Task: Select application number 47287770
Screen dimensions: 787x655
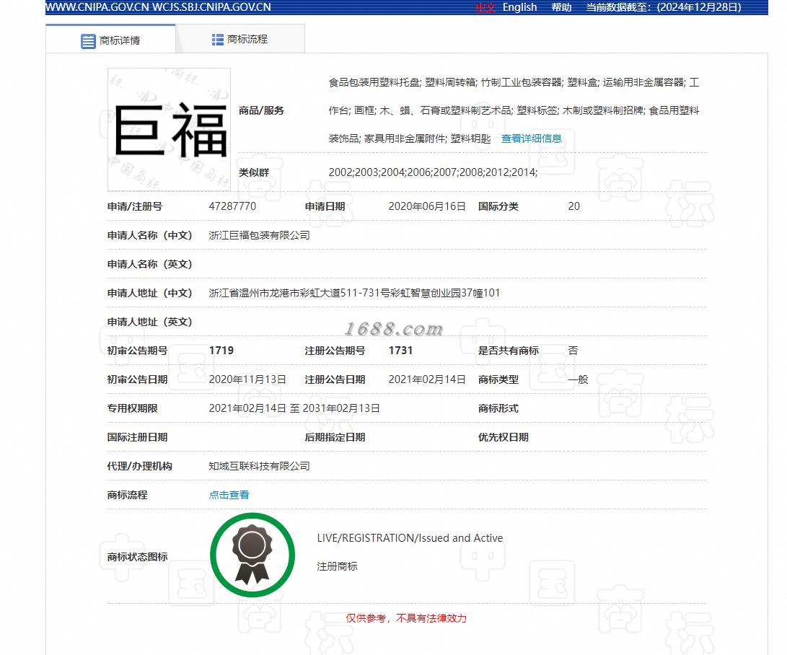Action: pyautogui.click(x=232, y=206)
